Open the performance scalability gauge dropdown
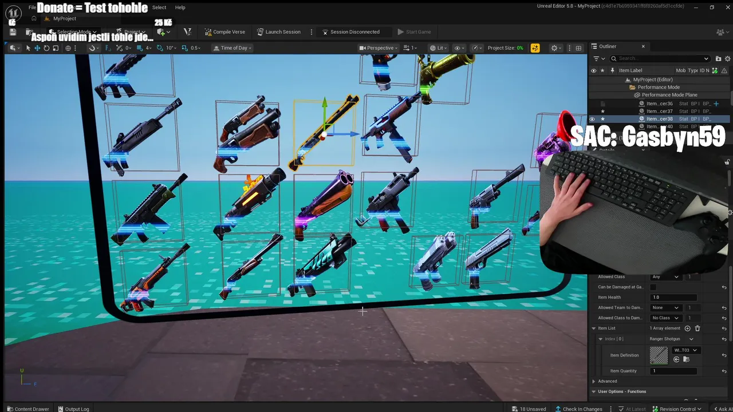 pos(476,48)
